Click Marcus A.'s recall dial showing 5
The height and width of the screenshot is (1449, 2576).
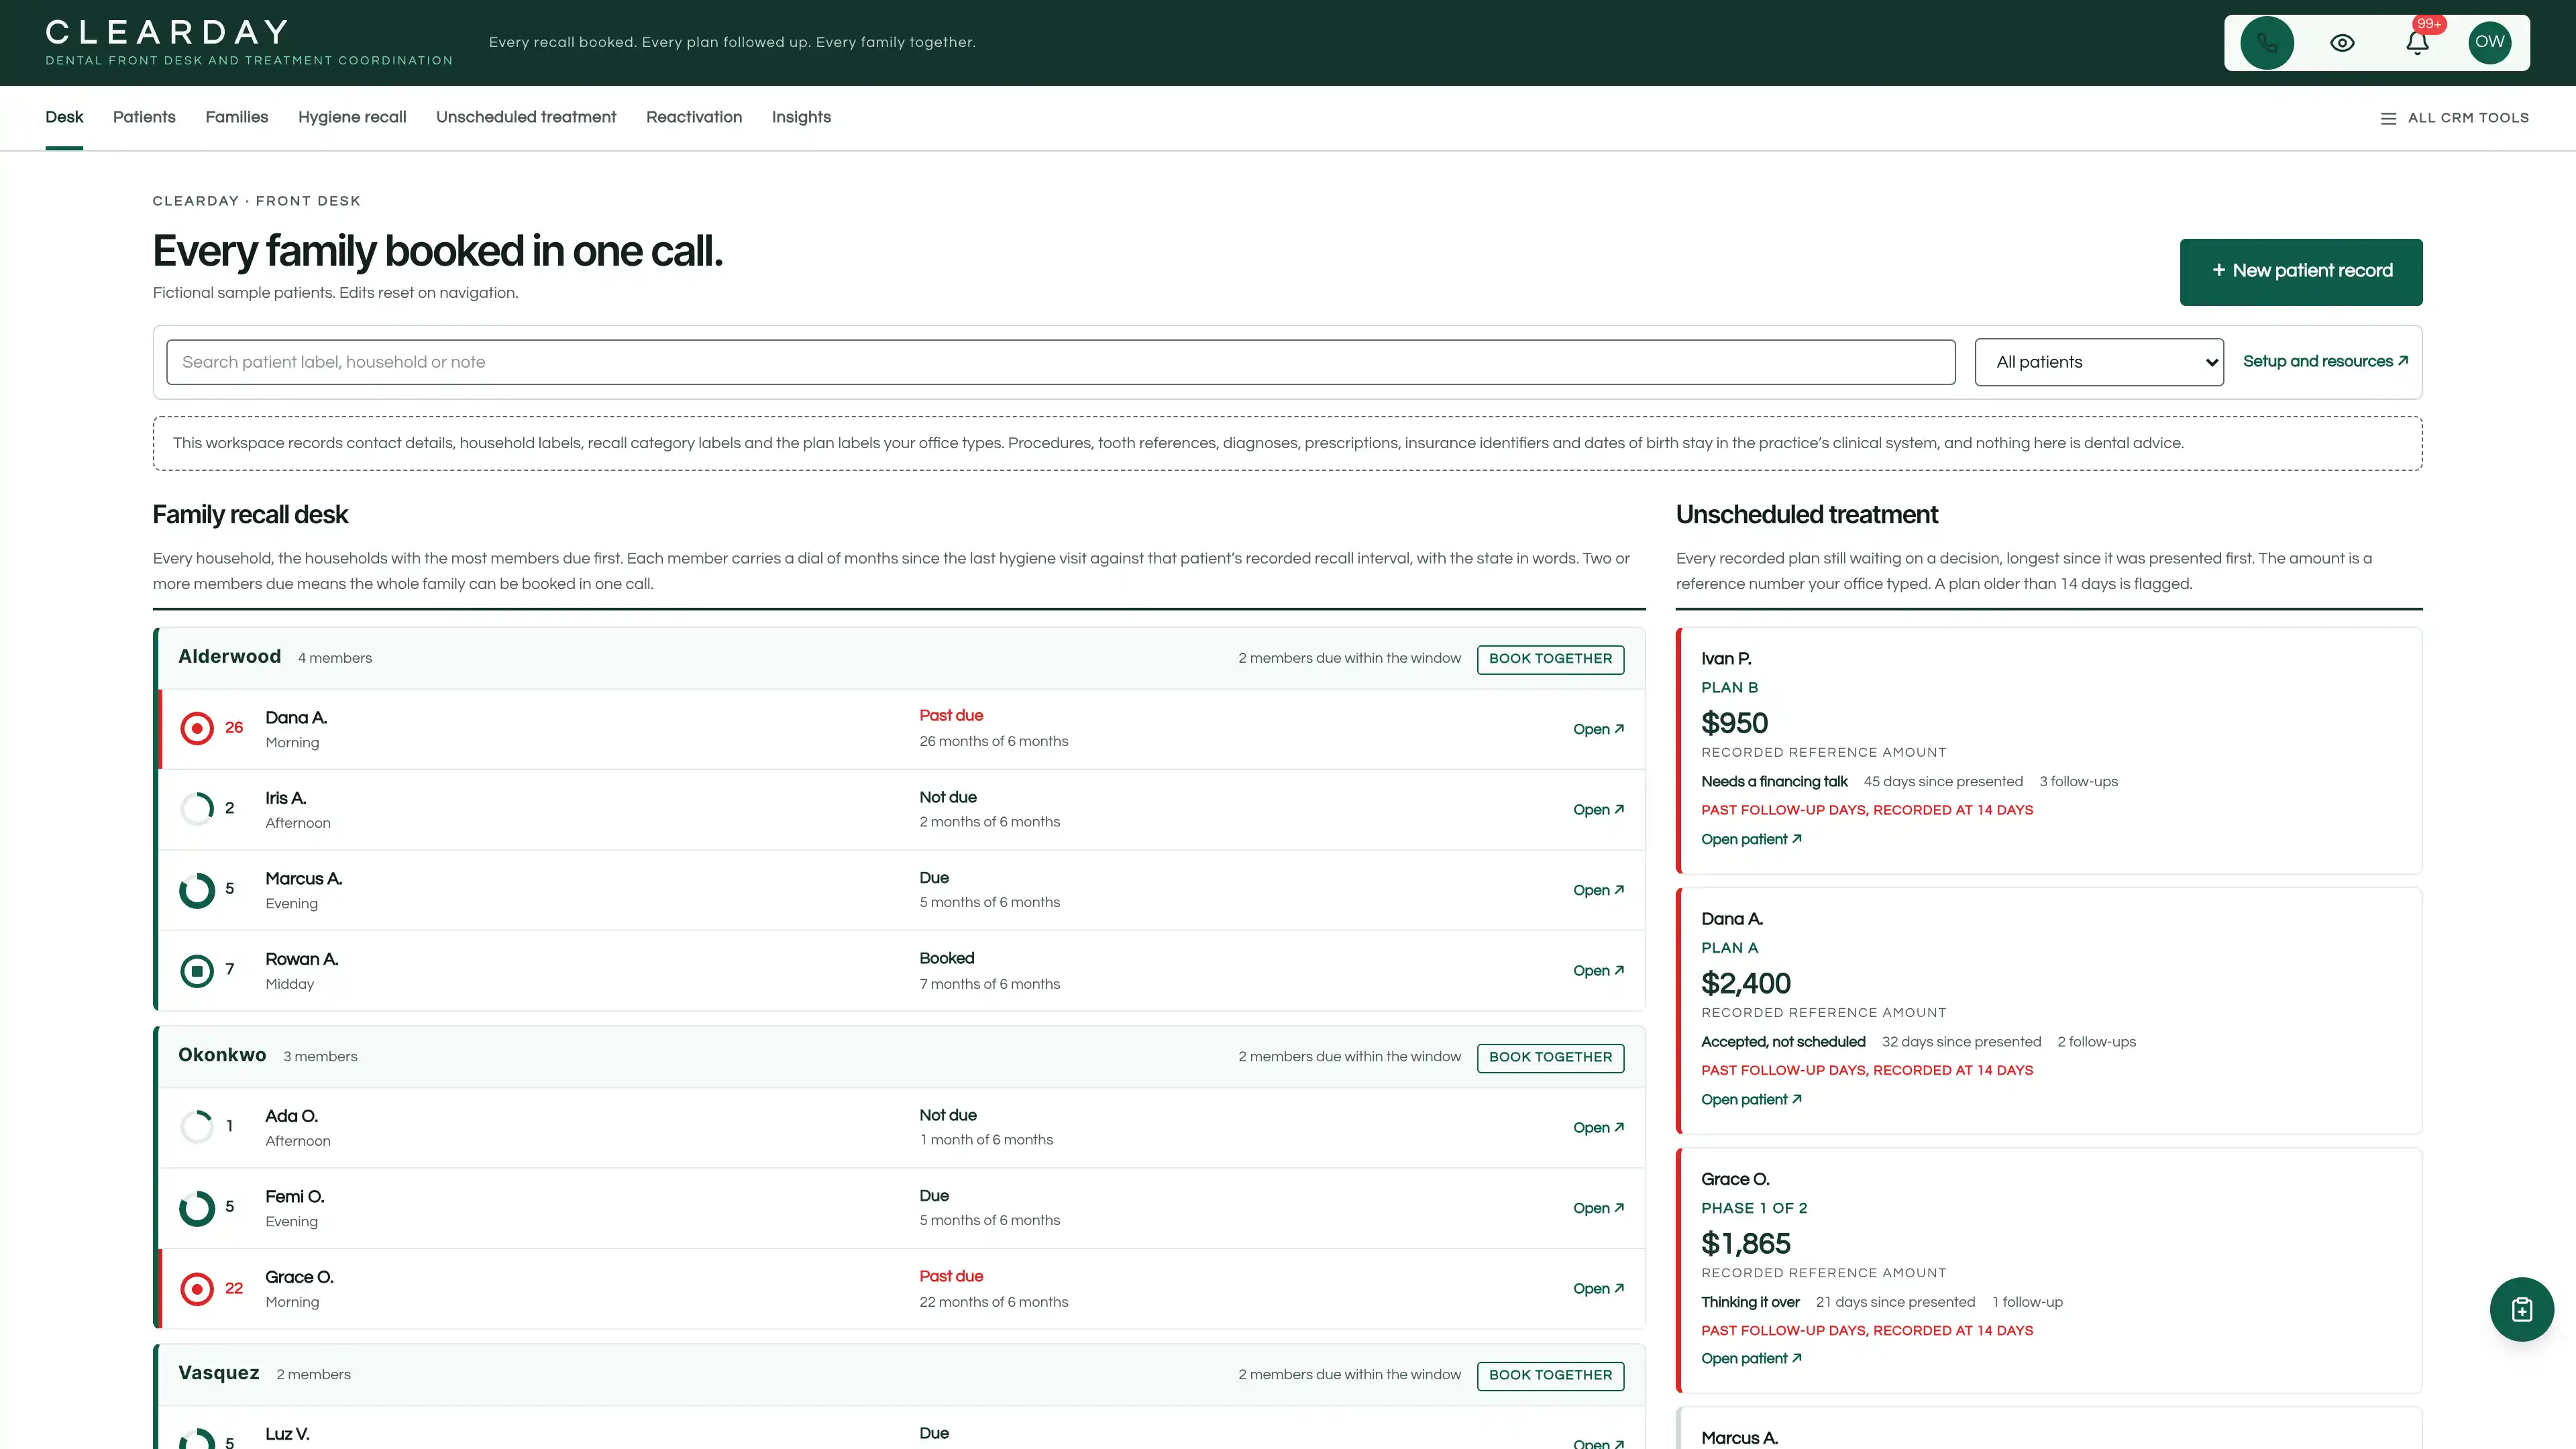coord(197,889)
